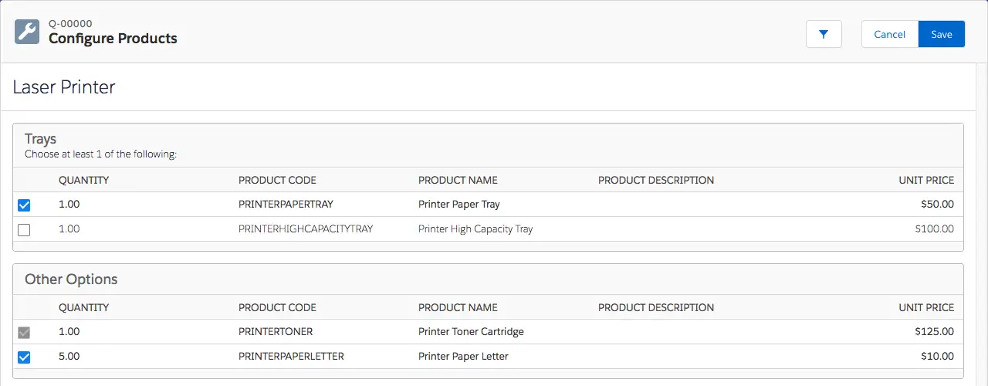Click PRODUCT CODE column header in Trays
Viewport: 988px width, 386px height.
(x=277, y=180)
